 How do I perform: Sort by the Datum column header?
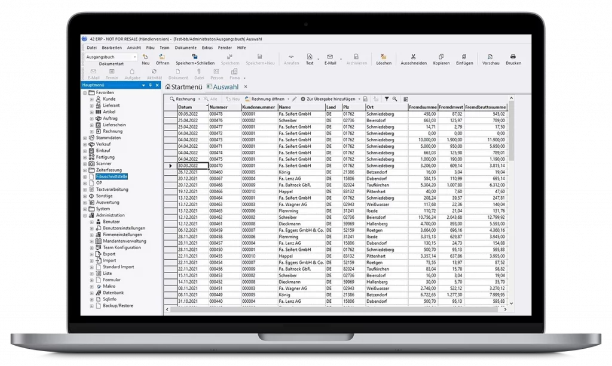[x=193, y=107]
